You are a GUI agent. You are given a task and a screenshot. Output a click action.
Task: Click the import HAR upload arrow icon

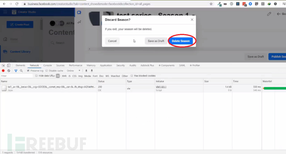(86, 71)
